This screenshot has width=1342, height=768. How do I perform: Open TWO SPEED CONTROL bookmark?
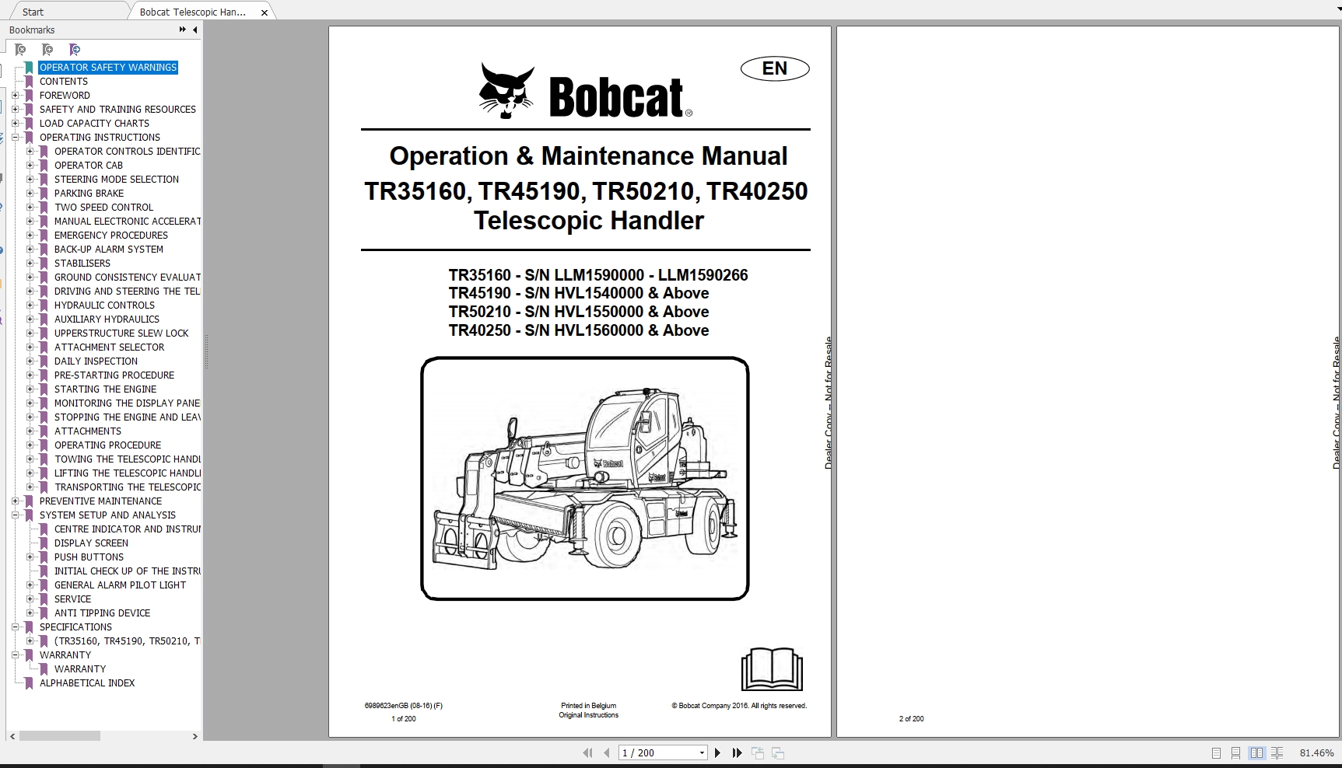[x=103, y=208]
